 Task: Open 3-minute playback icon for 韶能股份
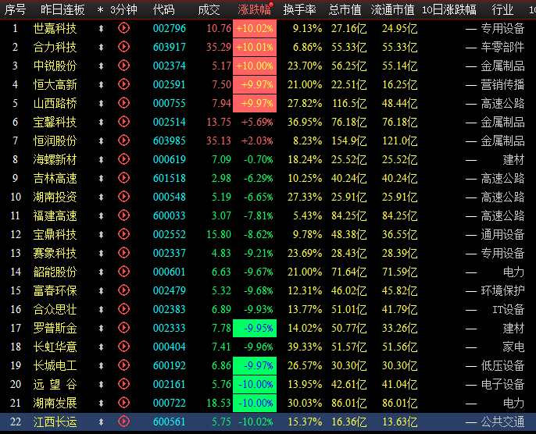(123, 272)
